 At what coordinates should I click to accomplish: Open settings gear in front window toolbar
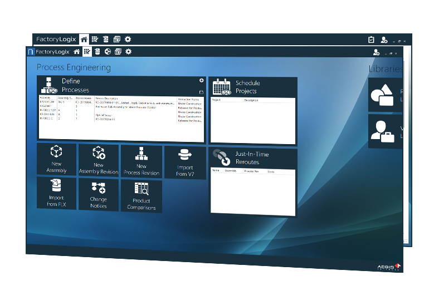coord(128,52)
